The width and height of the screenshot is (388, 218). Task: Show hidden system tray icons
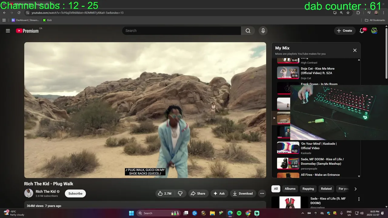click(303, 213)
